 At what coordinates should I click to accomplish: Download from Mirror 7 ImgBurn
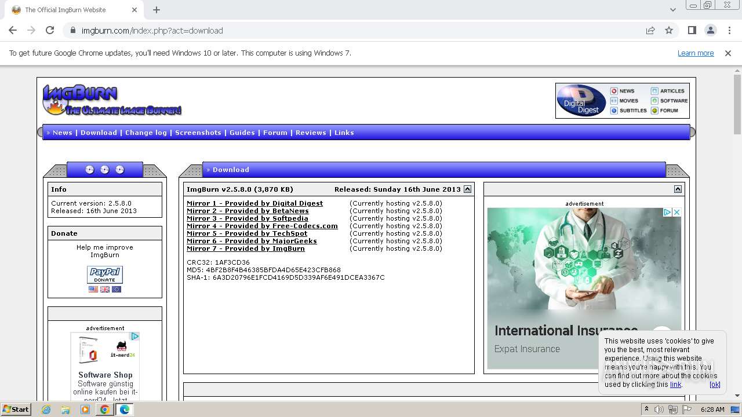(x=245, y=248)
